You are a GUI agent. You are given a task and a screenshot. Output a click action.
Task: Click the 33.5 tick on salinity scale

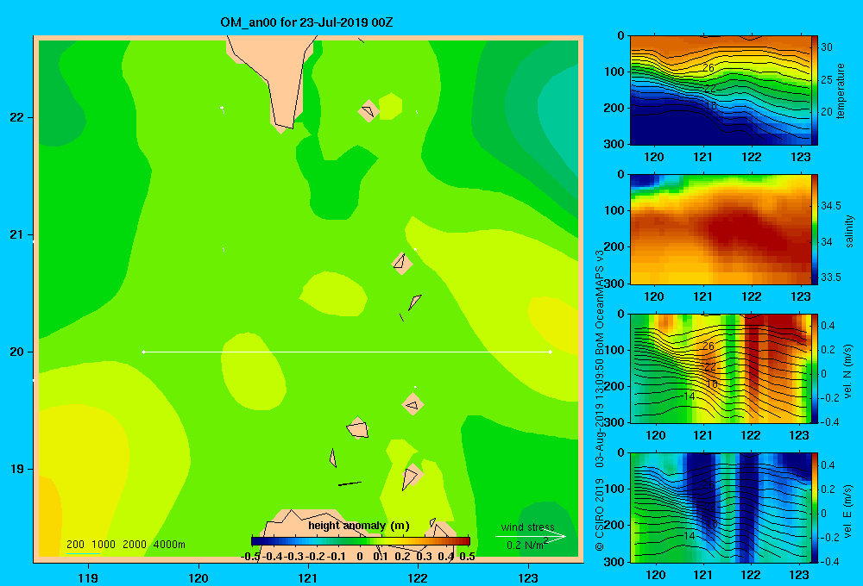point(830,277)
